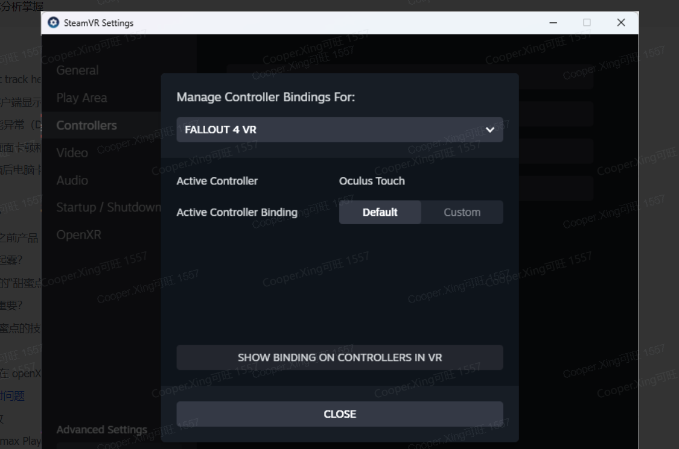
Task: Click the Active Controller label
Action: pyautogui.click(x=217, y=181)
